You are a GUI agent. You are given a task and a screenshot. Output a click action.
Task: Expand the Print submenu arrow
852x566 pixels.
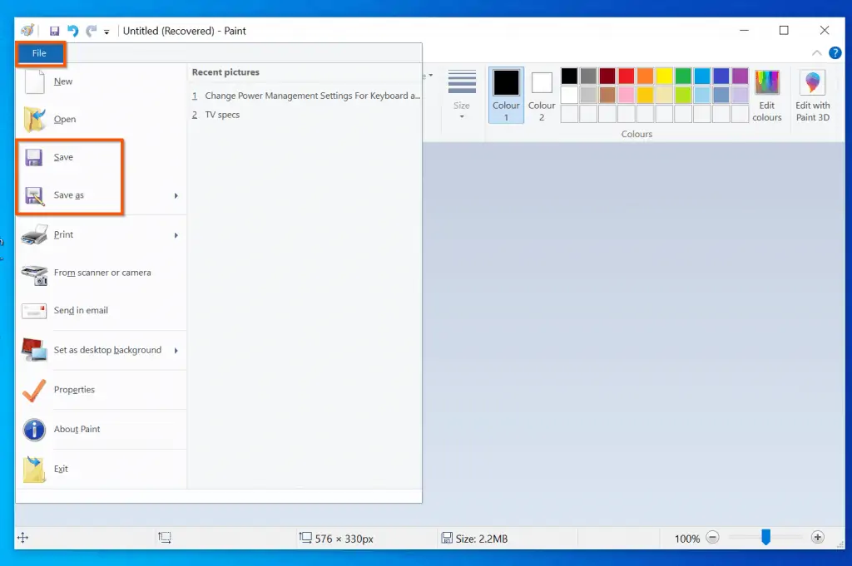point(176,235)
